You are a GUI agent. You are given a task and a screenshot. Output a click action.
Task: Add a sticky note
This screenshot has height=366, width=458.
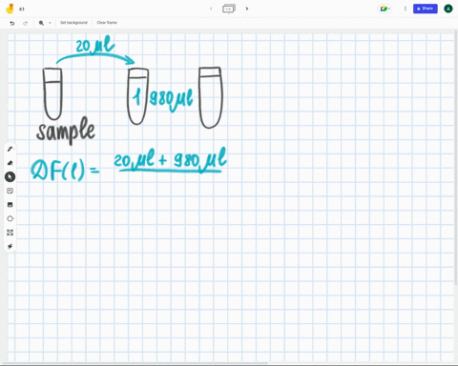tap(10, 191)
